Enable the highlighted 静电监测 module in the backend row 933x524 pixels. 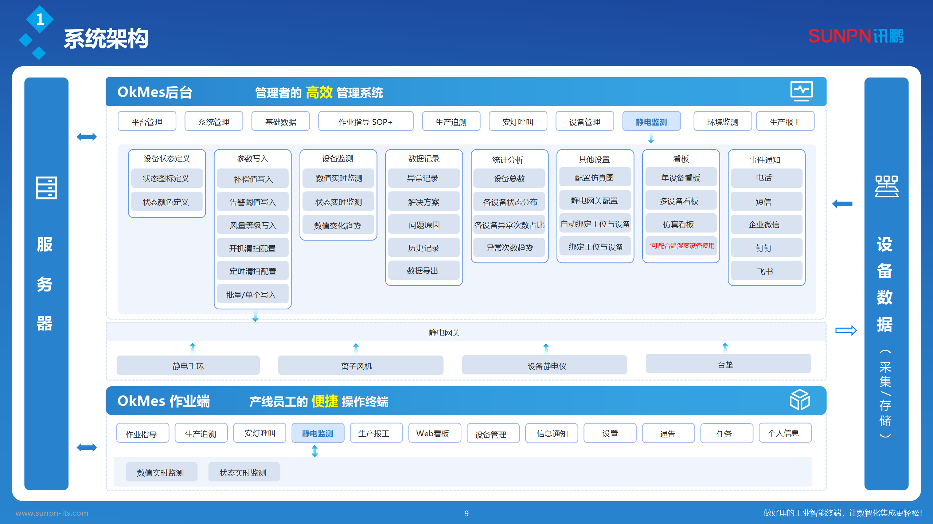651,121
